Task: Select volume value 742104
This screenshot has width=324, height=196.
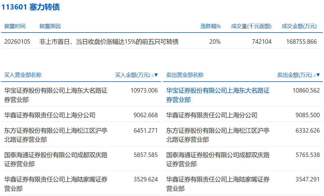Action: (x=262, y=41)
